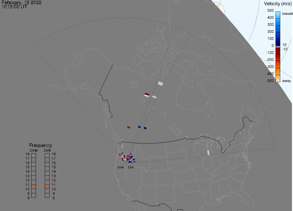Viewport: 293px width, 211px height.
Task: Click the Velocity (m/s) scale title
Action: [278, 4]
